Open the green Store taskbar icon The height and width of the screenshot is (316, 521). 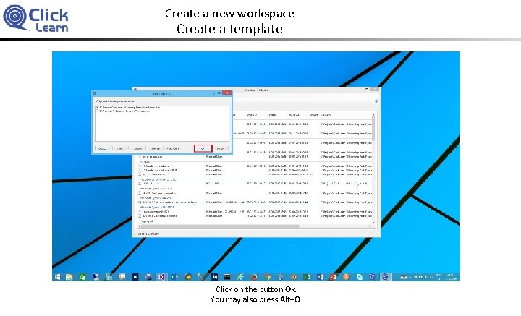click(x=82, y=277)
